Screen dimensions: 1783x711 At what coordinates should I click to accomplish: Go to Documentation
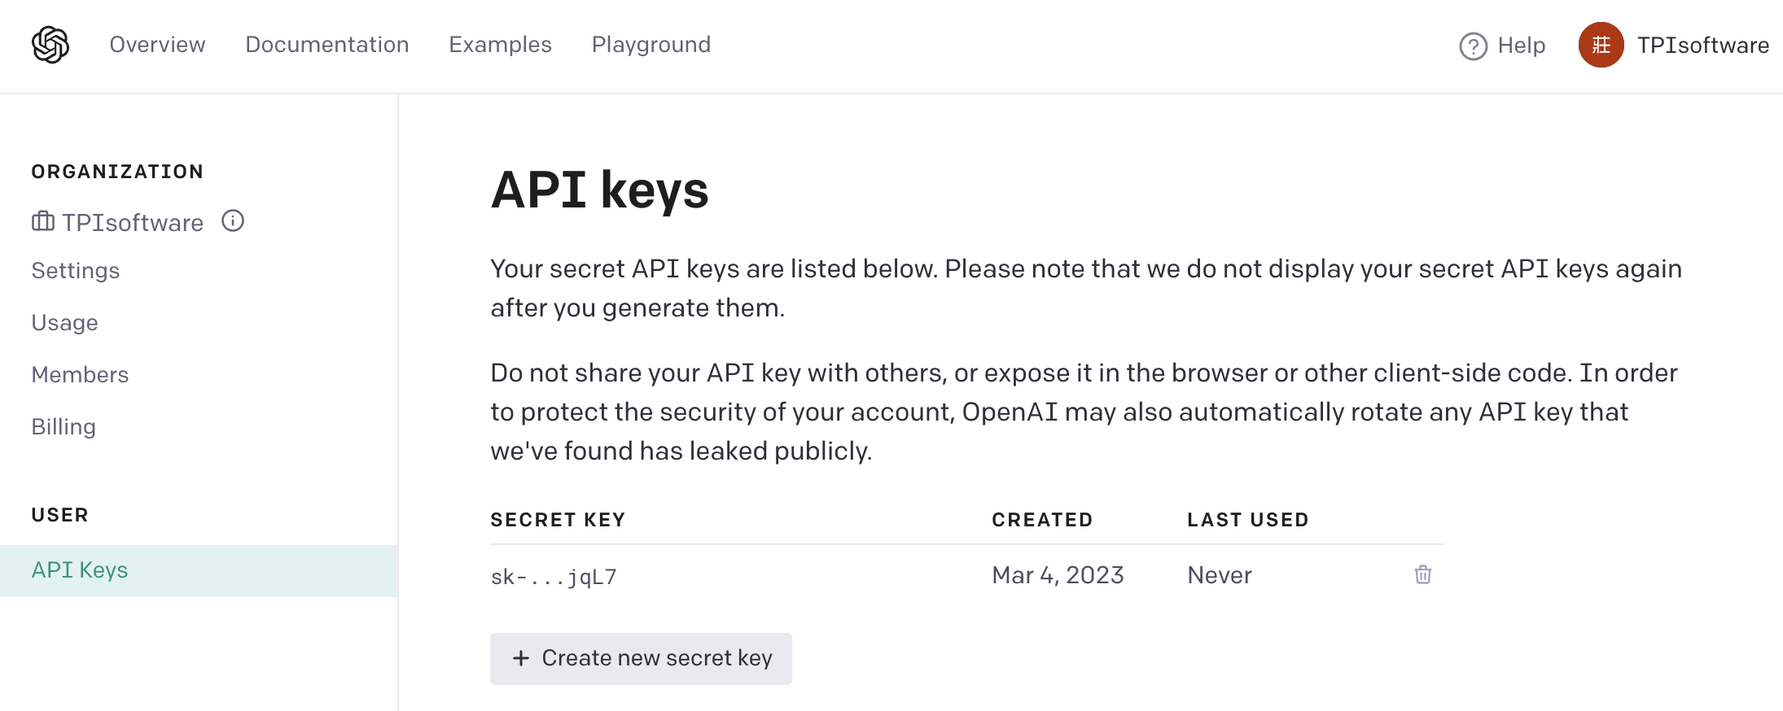pos(326,45)
